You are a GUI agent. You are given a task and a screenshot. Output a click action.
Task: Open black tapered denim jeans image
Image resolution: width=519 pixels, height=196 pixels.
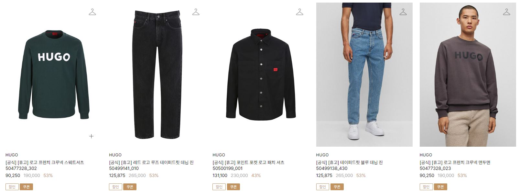tap(157, 75)
